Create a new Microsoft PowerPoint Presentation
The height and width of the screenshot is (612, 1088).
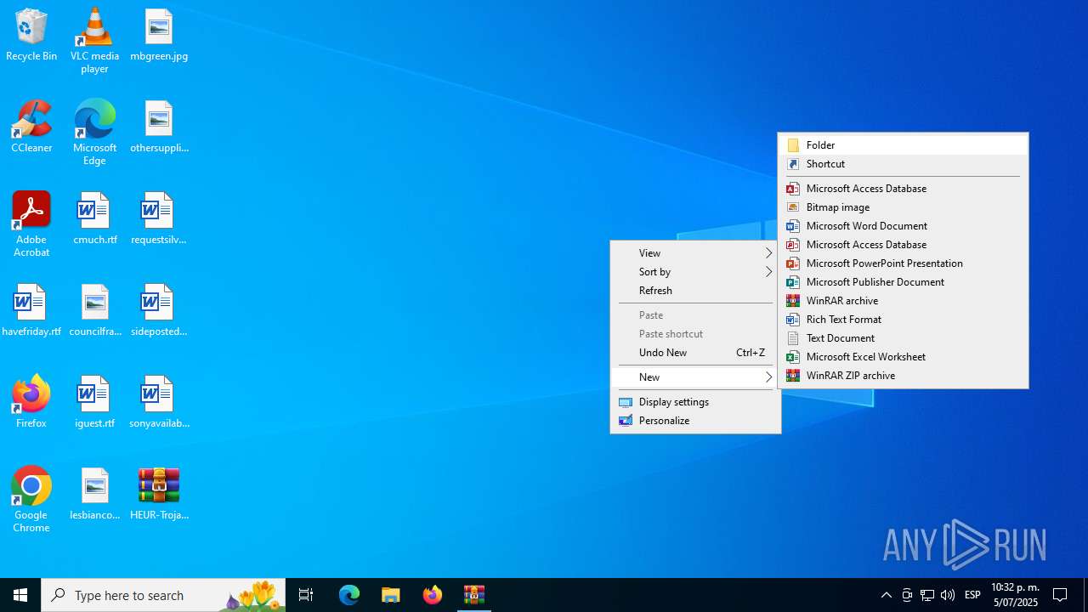903,263
